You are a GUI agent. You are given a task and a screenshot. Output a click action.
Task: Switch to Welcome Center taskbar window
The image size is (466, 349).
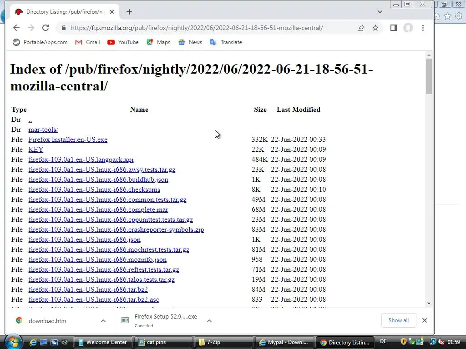102,342
